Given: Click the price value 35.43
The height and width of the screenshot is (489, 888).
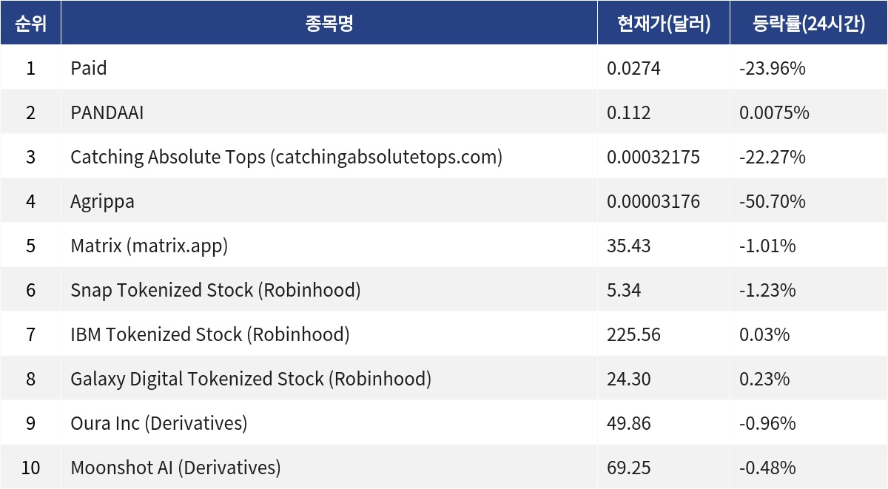Looking at the screenshot, I should click(x=629, y=246).
